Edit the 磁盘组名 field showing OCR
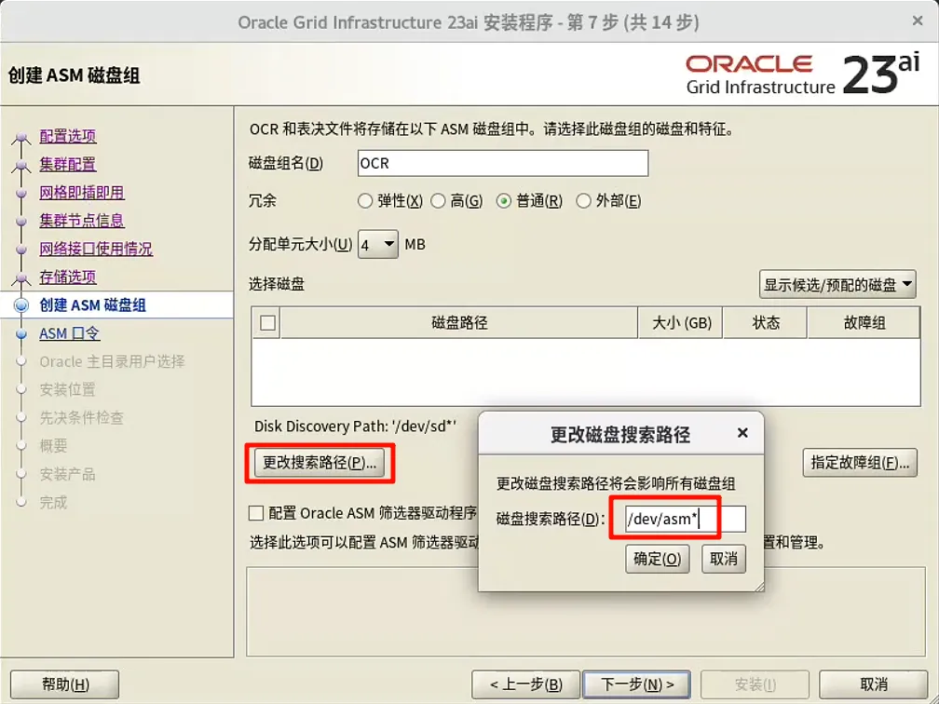This screenshot has width=939, height=704. coord(501,162)
